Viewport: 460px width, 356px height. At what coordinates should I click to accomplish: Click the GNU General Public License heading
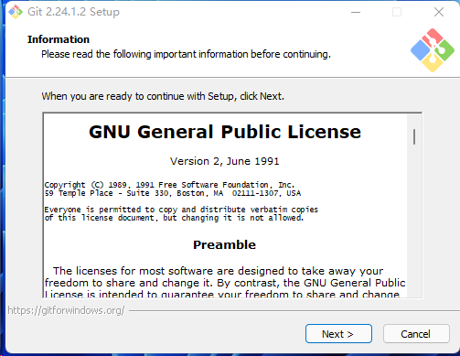[x=225, y=132]
